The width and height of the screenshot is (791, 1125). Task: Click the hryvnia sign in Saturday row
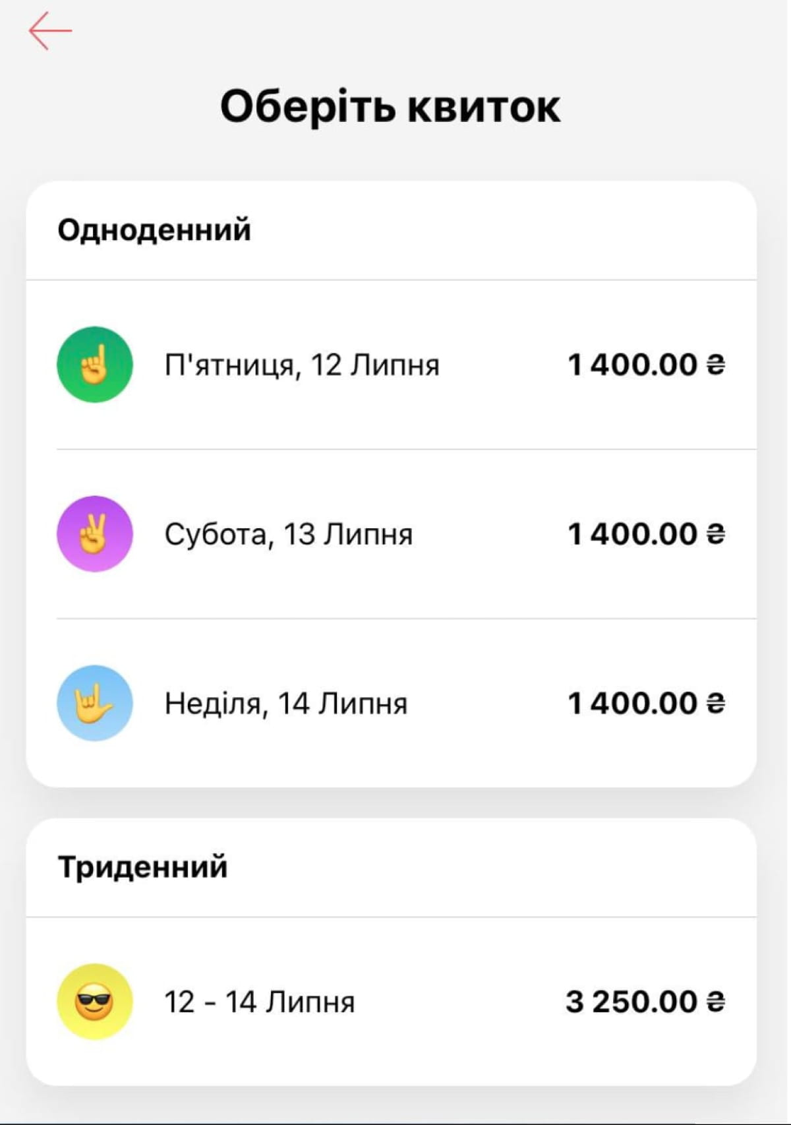pyautogui.click(x=716, y=534)
